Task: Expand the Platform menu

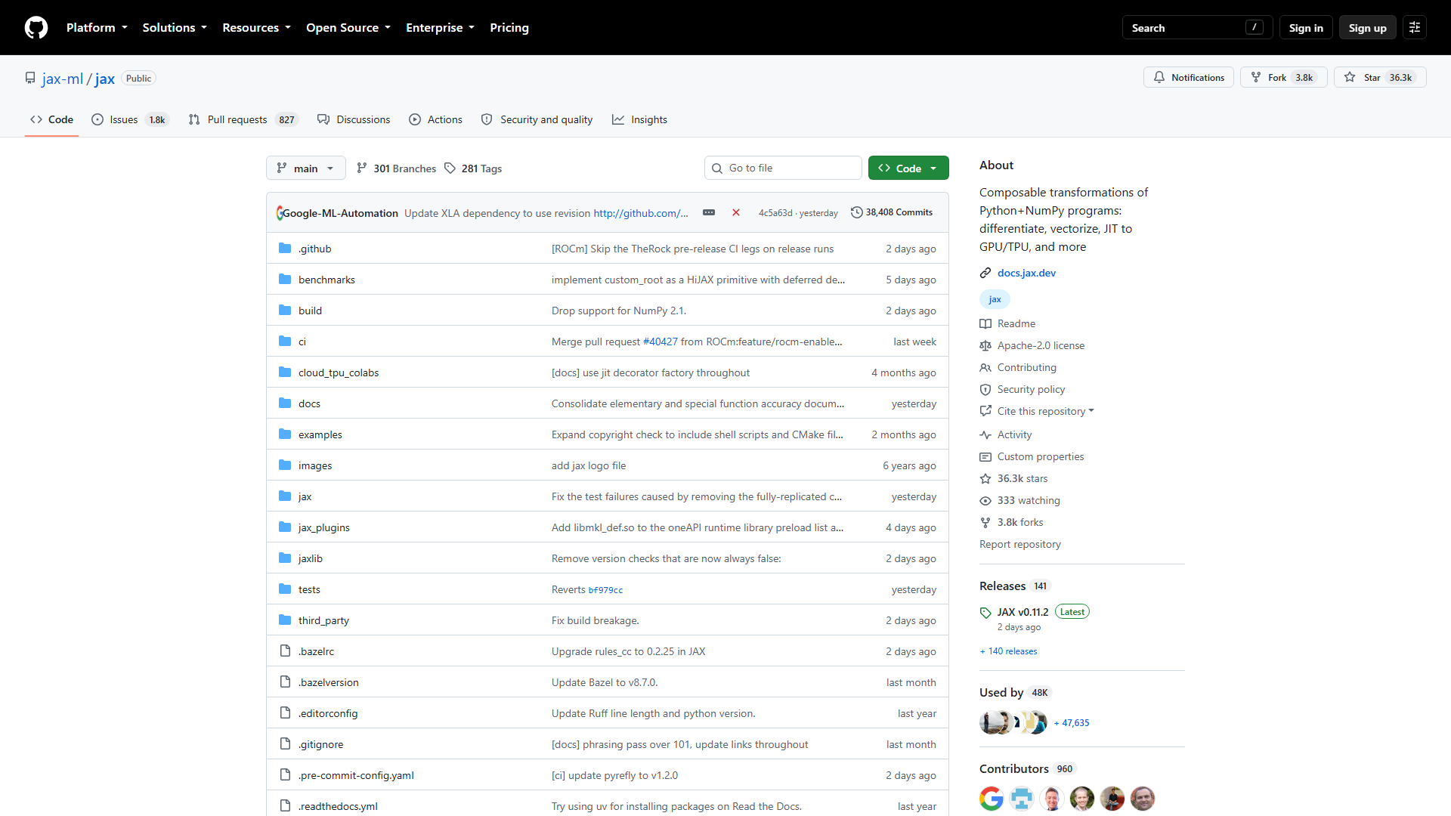Action: pos(97,27)
